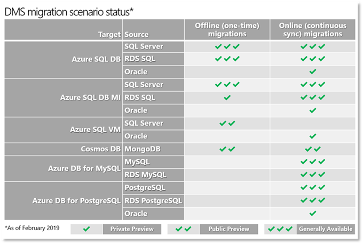Click Azure SQL VM SQL Server offline checkmarks
Image resolution: width=363 pixels, height=244 pixels.
(x=227, y=124)
